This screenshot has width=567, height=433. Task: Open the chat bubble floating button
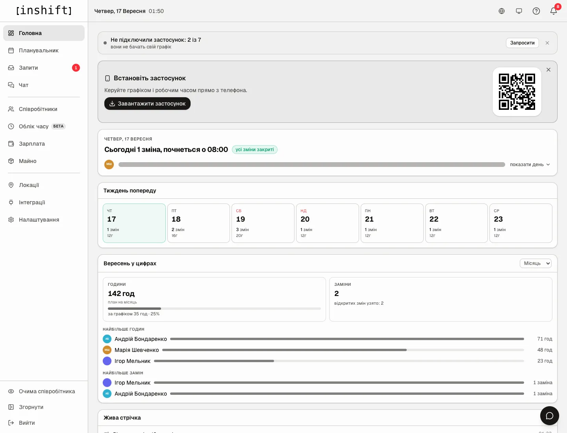pos(550,416)
